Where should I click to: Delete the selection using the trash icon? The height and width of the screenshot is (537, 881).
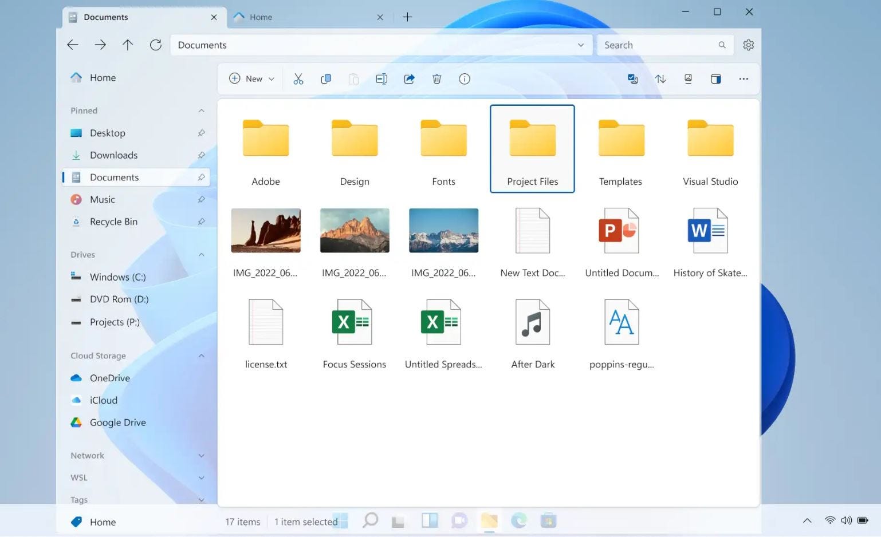[x=436, y=79]
